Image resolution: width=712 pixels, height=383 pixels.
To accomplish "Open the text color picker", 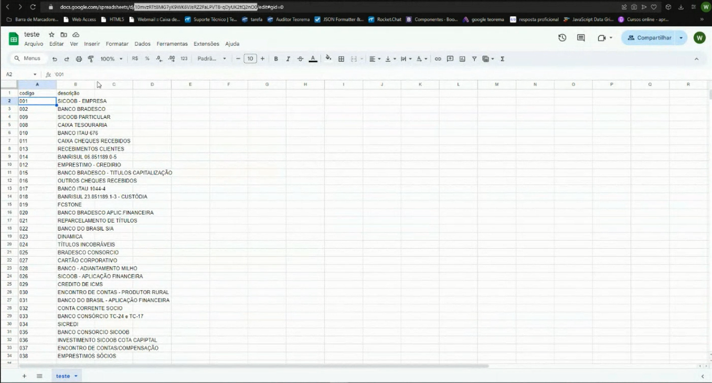I will (313, 59).
